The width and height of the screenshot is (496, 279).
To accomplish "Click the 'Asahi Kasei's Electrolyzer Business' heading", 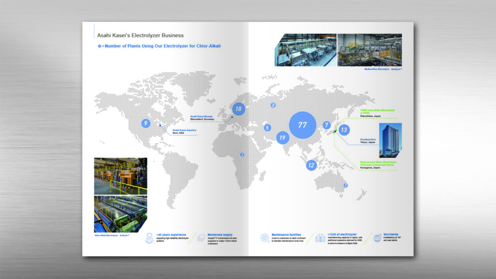I will point(140,35).
